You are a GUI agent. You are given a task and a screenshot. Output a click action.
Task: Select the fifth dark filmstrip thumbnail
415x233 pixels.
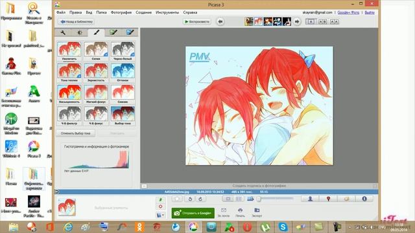click(x=287, y=21)
